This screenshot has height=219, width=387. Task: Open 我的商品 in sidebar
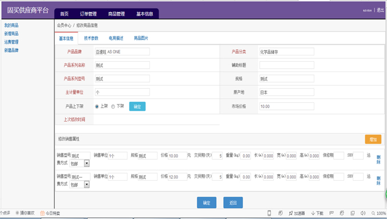click(x=11, y=25)
